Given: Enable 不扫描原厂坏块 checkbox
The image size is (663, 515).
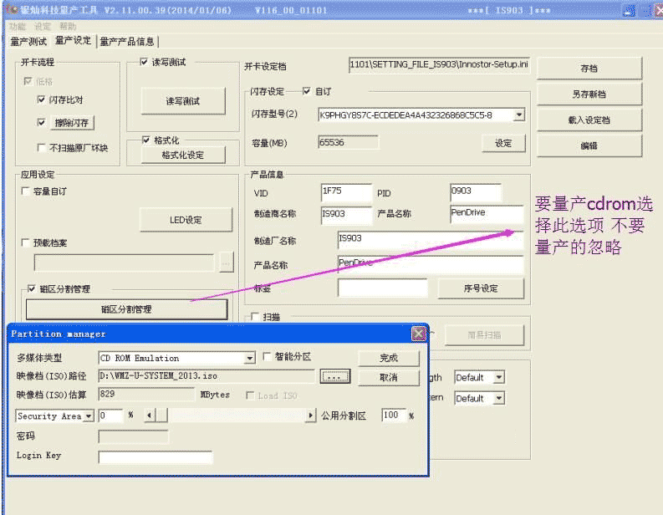Looking at the screenshot, I should pyautogui.click(x=41, y=148).
